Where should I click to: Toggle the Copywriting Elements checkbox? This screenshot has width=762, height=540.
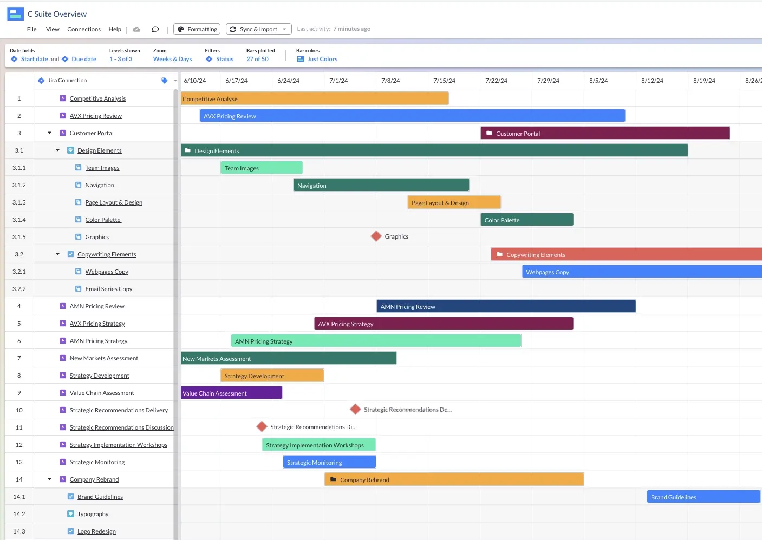click(70, 254)
